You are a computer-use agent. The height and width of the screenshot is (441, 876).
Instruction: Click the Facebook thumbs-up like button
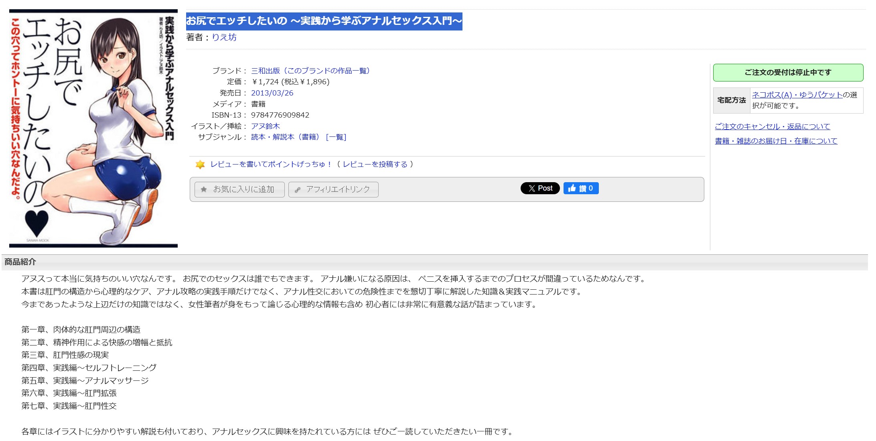pyautogui.click(x=581, y=188)
